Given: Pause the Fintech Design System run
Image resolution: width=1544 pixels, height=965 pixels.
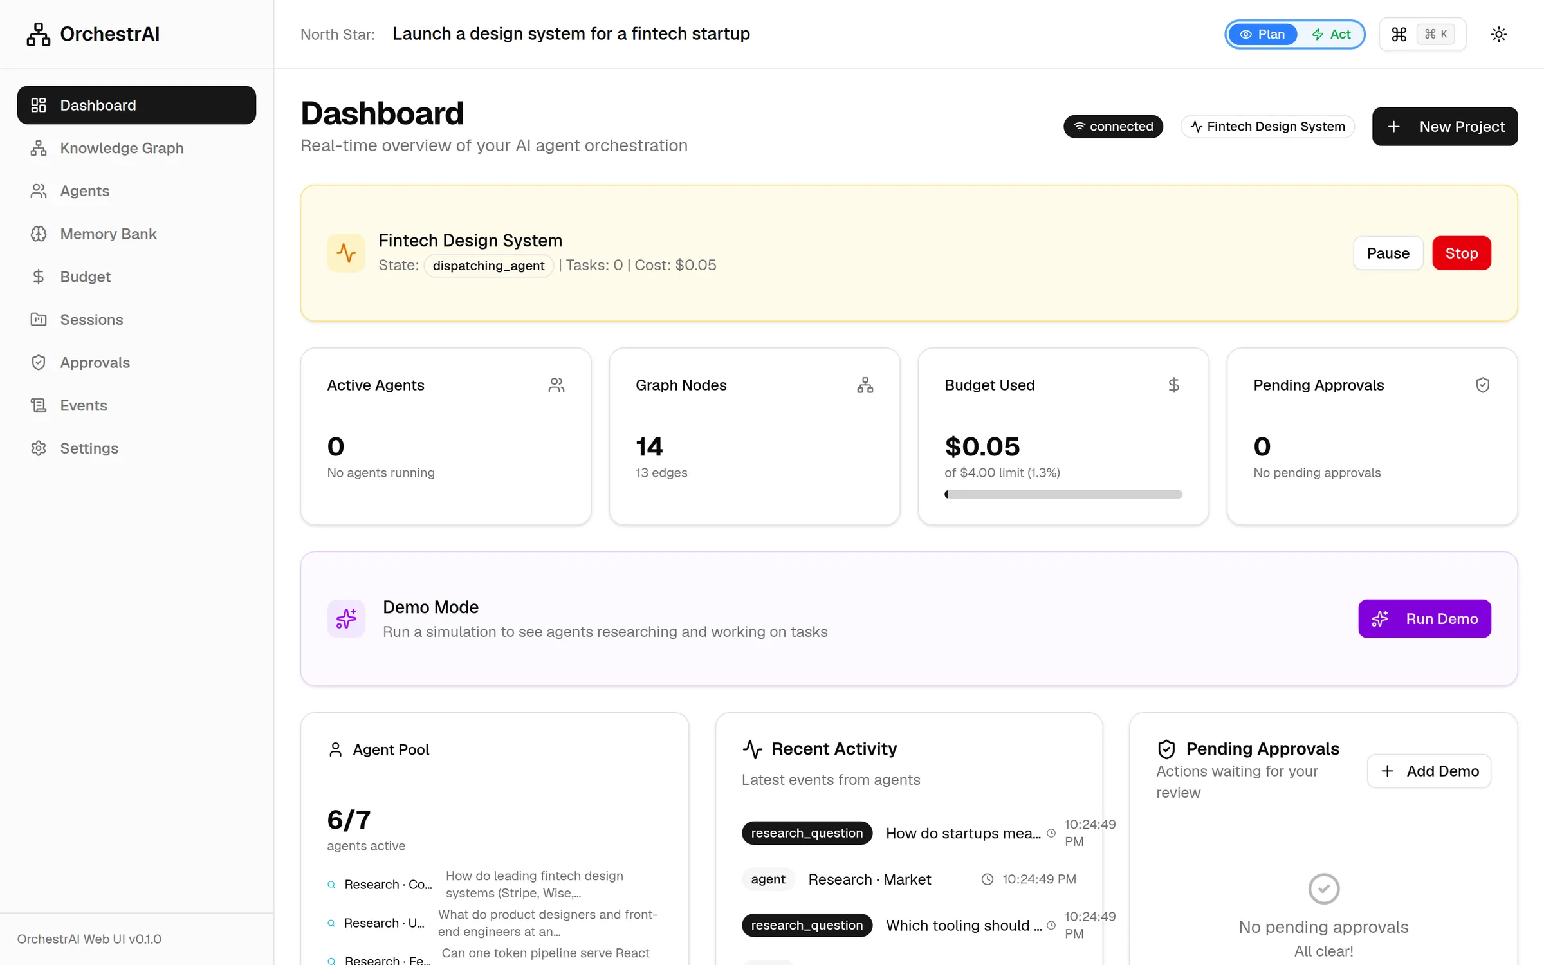Looking at the screenshot, I should tap(1388, 253).
